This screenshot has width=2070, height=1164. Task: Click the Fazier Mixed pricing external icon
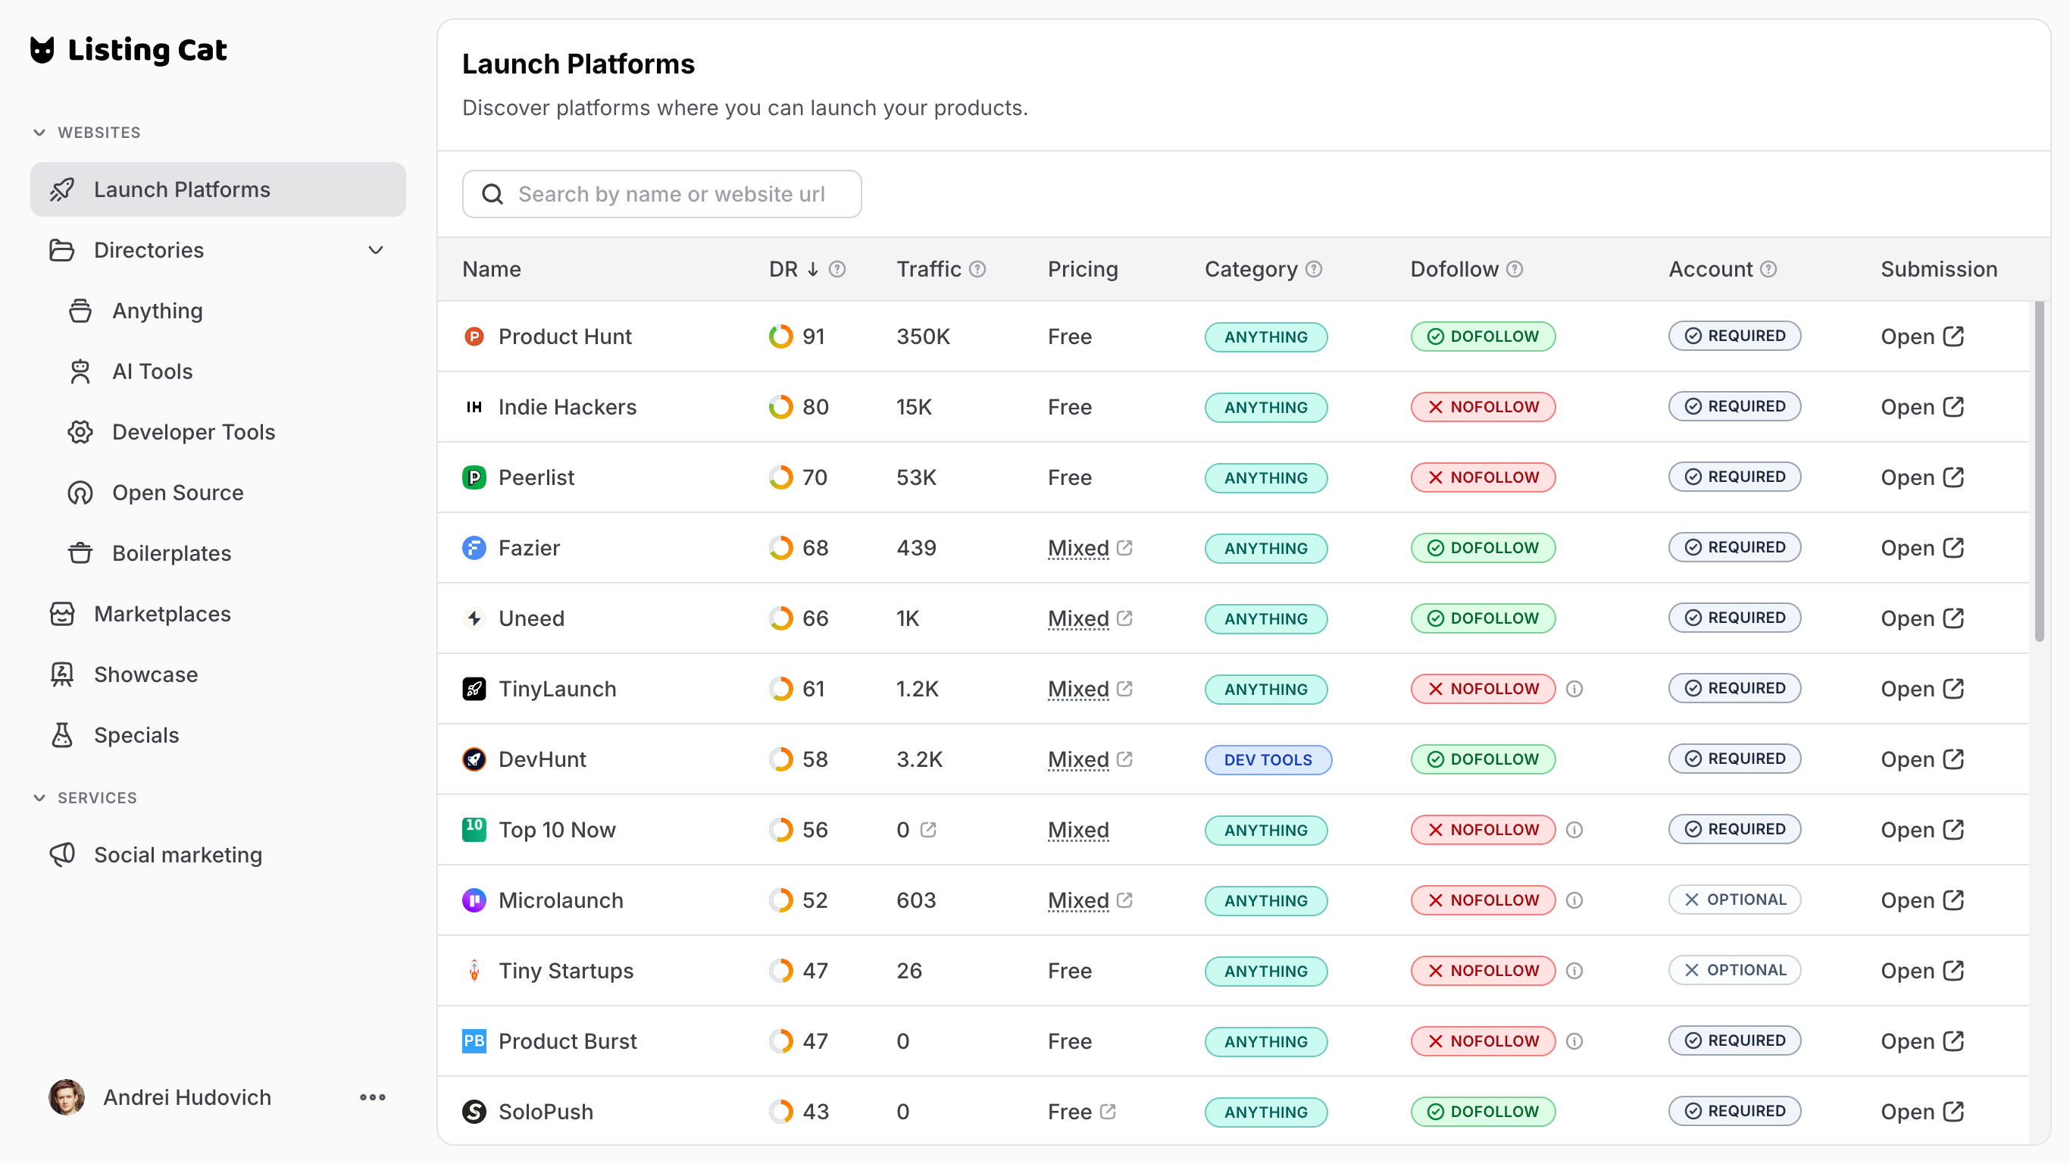click(1125, 547)
